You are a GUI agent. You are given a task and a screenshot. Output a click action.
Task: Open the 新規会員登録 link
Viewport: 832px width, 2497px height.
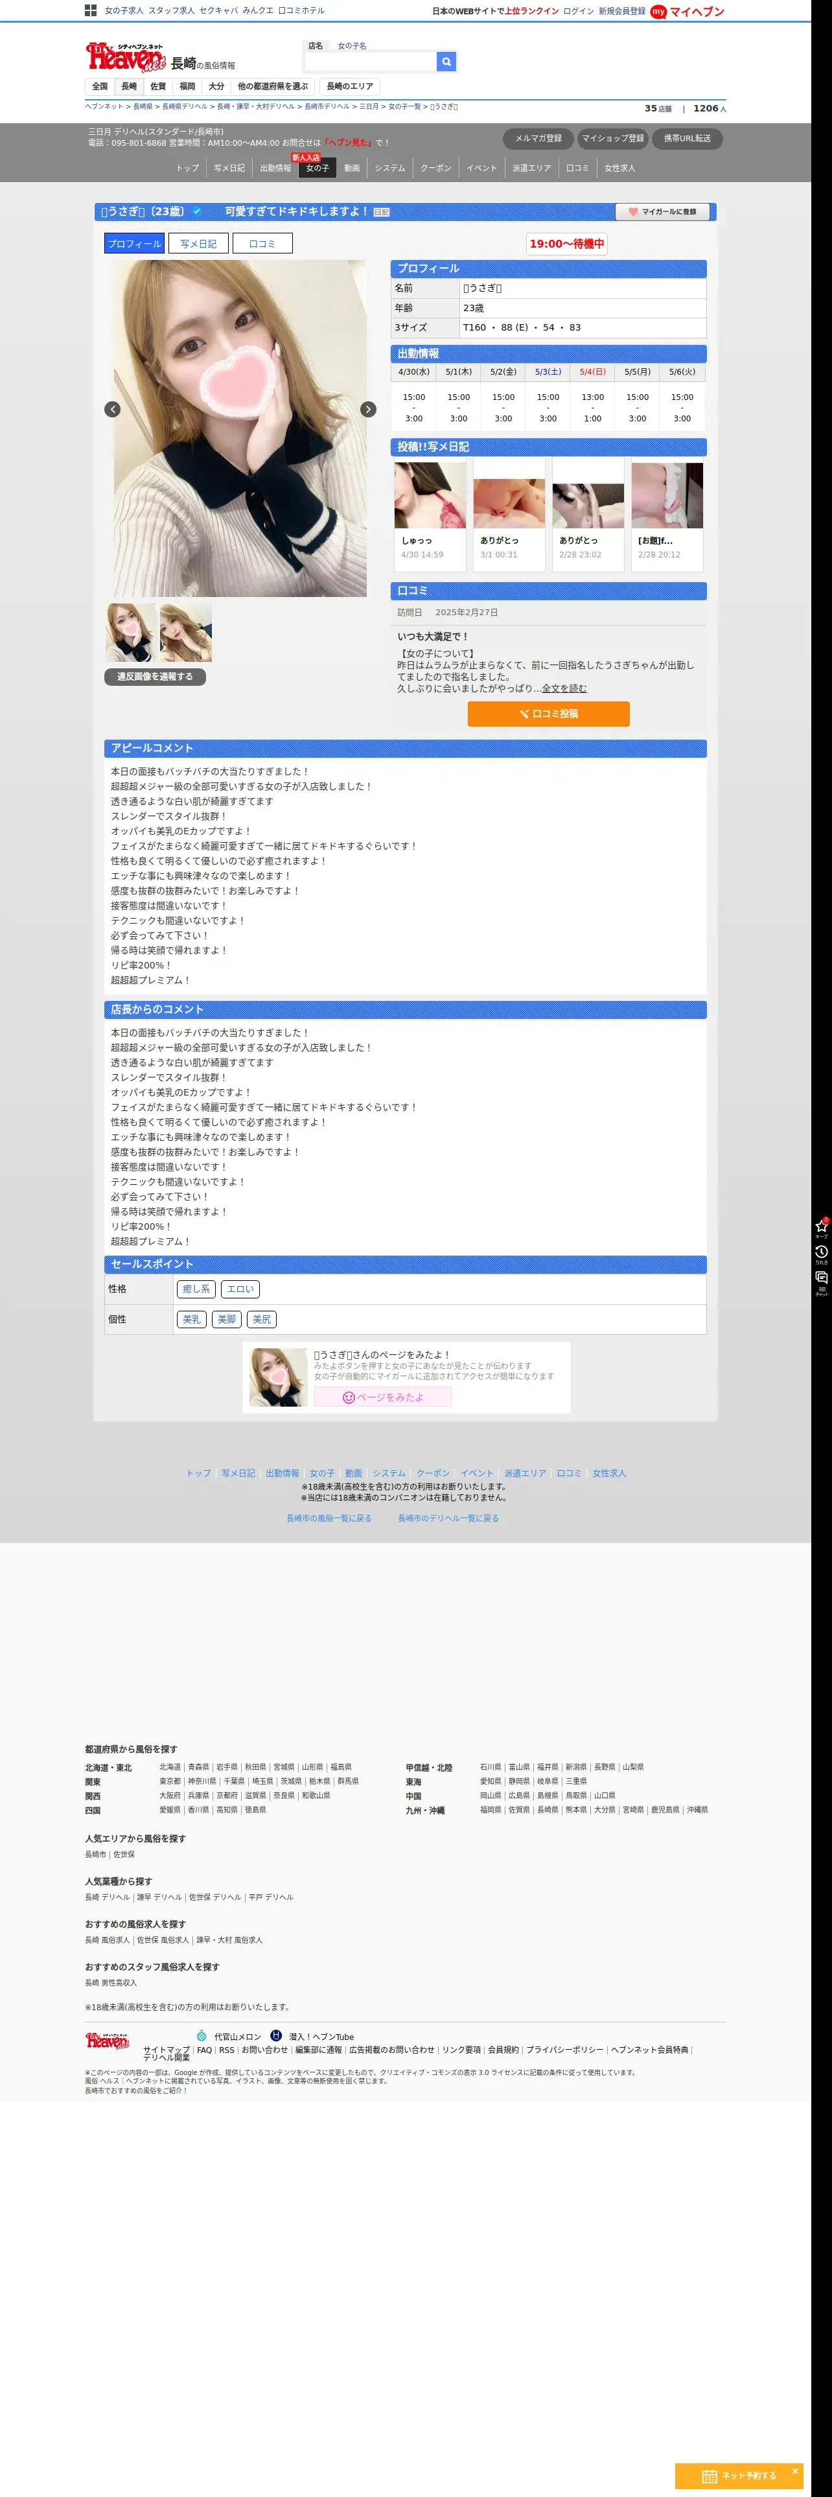pos(622,12)
